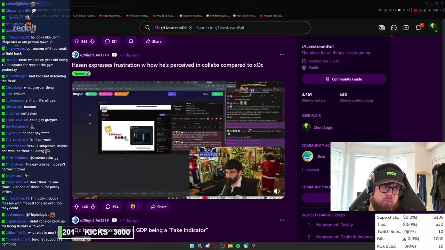Viewport: 445px width, 250px height.
Task: Switch to the yeet on X browser tab
Action: pos(84,16)
